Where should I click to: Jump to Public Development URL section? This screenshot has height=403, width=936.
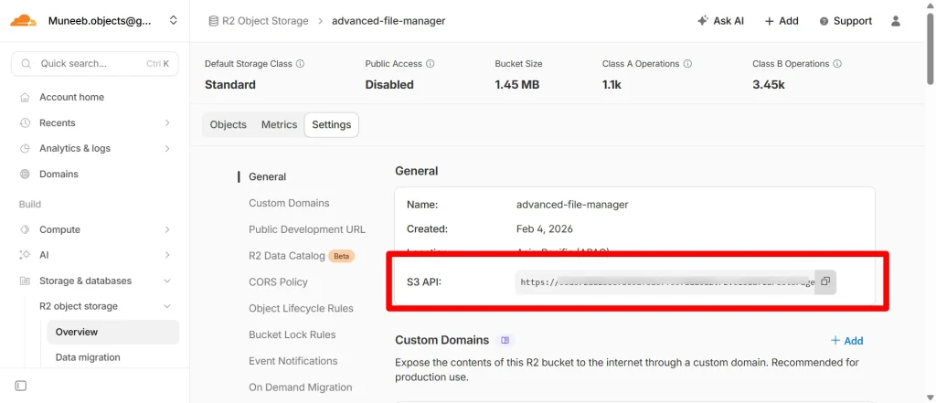[307, 229]
